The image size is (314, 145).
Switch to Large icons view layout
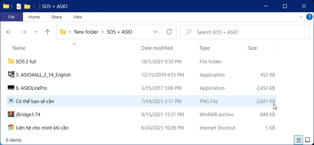click(308, 140)
